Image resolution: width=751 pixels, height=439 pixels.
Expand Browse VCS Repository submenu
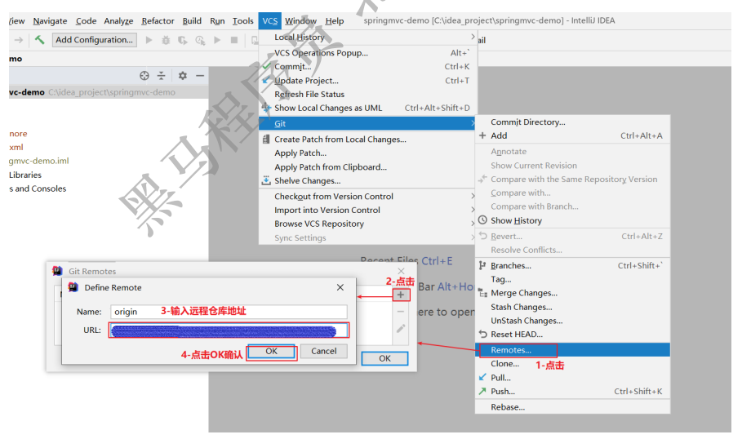coord(367,224)
